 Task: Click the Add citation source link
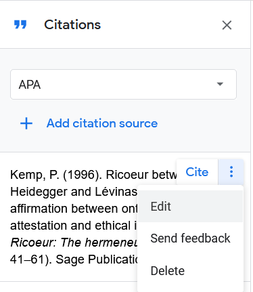102,123
